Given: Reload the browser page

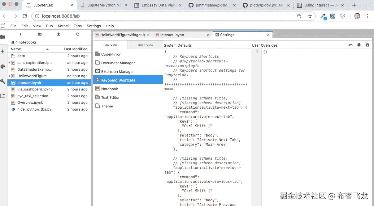Looking at the screenshot, I should (25, 16).
